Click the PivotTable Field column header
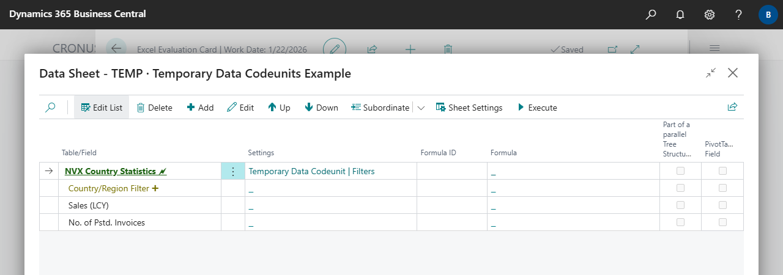 coord(719,149)
